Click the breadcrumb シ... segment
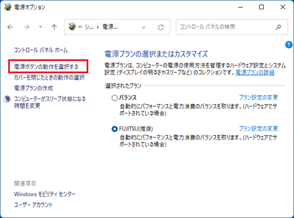 (x=89, y=27)
